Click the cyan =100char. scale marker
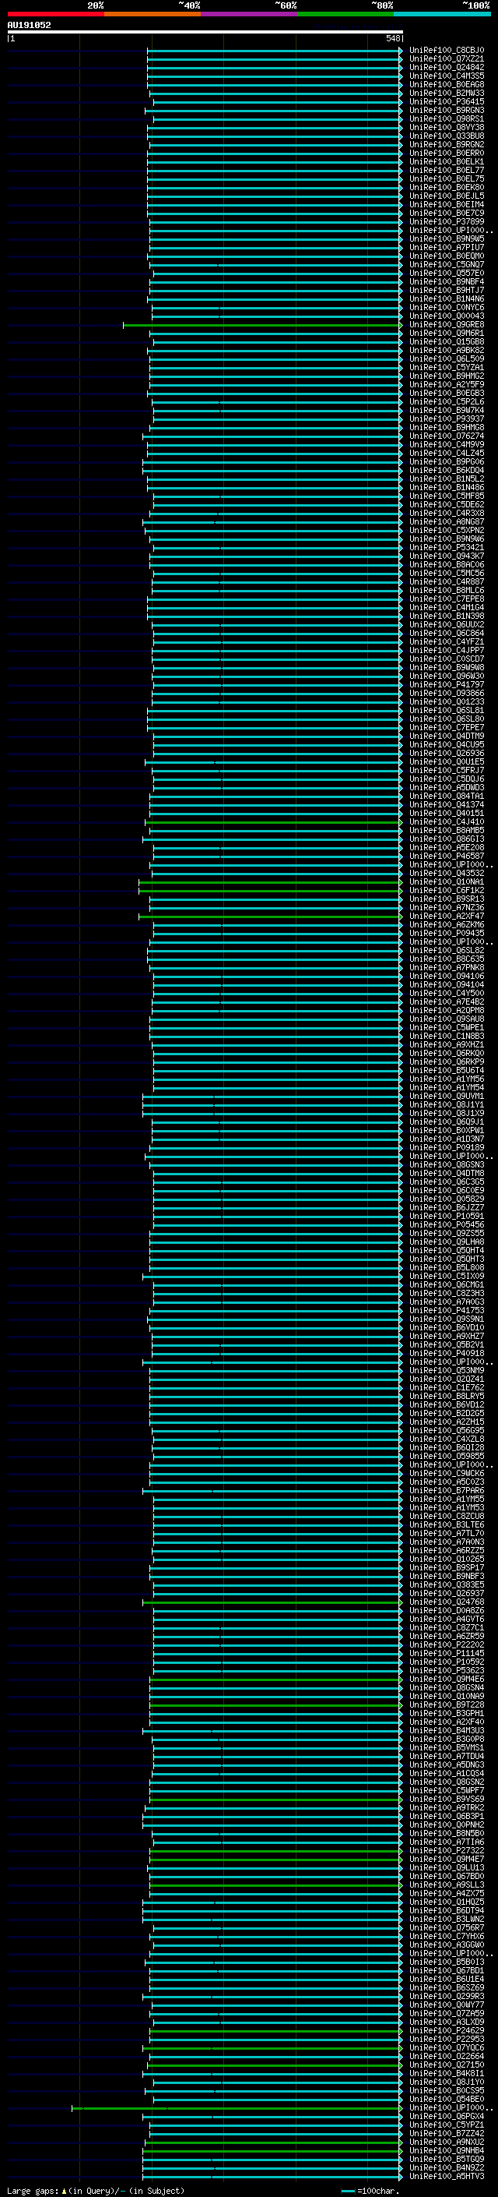This screenshot has width=498, height=2197. point(347,2190)
